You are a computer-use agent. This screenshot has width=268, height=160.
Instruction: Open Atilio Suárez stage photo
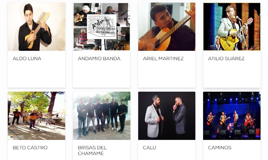(x=232, y=27)
